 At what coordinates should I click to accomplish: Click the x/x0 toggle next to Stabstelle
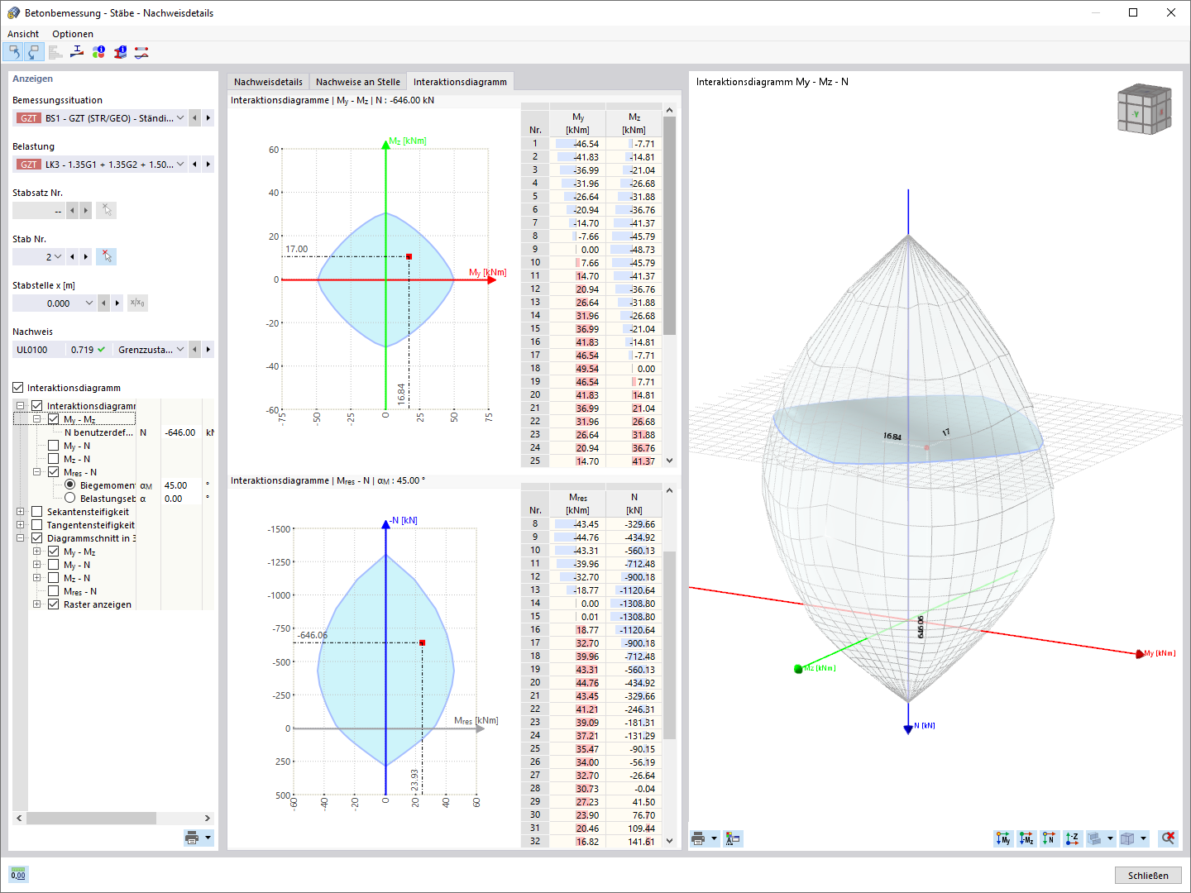coord(137,303)
